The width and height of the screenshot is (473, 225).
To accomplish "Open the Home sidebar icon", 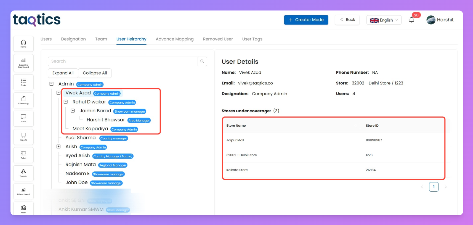I will tap(23, 44).
